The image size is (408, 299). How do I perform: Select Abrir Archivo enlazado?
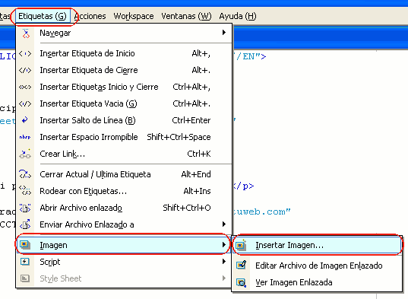click(124, 208)
